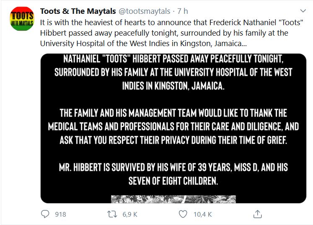The height and width of the screenshot is (225, 313).
Task: Click the 'SEVEN OF EIGHT CHILDREN.' line
Action: pyautogui.click(x=173, y=181)
